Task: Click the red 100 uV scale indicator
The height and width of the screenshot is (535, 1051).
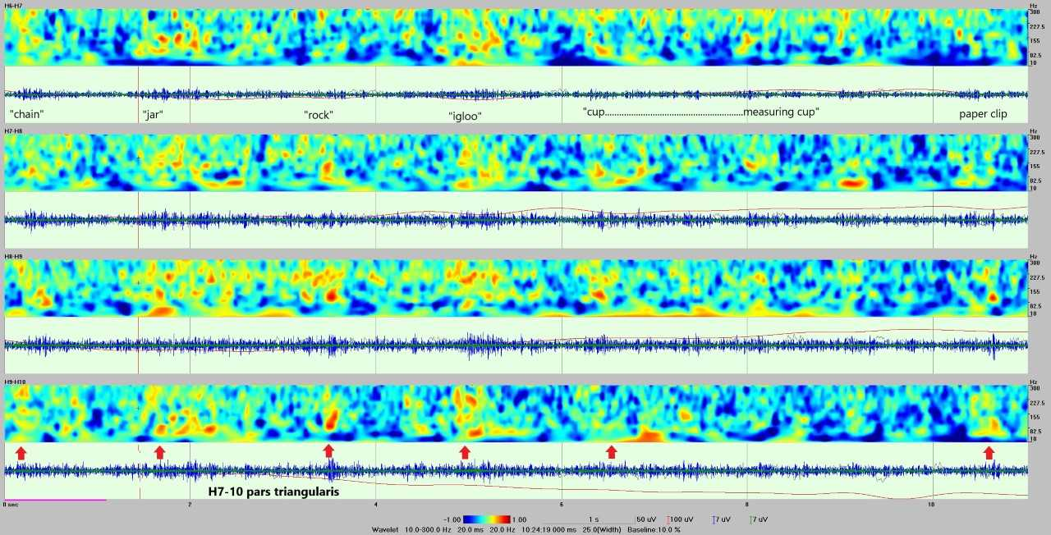Action: click(x=678, y=520)
